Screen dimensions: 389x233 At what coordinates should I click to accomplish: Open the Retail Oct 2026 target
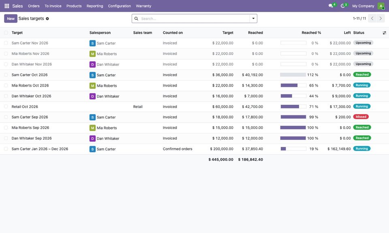(x=25, y=107)
